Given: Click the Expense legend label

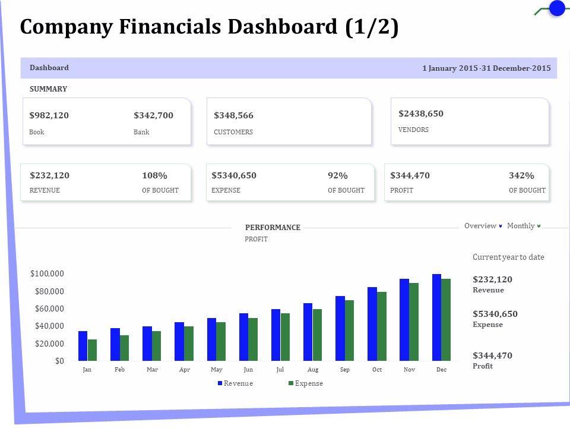Looking at the screenshot, I should (x=309, y=383).
